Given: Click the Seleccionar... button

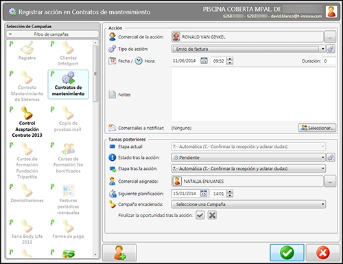Looking at the screenshot, I should pyautogui.click(x=318, y=128).
